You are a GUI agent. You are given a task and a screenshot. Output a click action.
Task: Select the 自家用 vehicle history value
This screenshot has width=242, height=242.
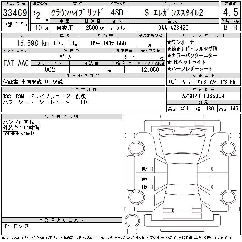(x=65, y=28)
